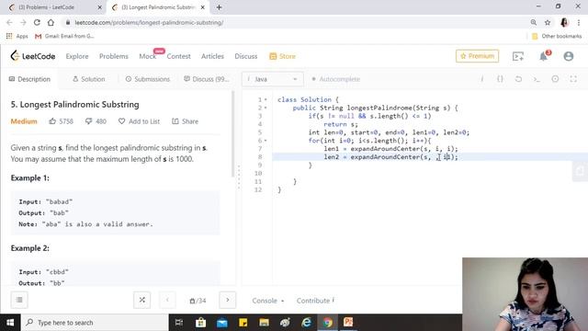Open the Explore menu
The height and width of the screenshot is (331, 588).
click(x=77, y=56)
